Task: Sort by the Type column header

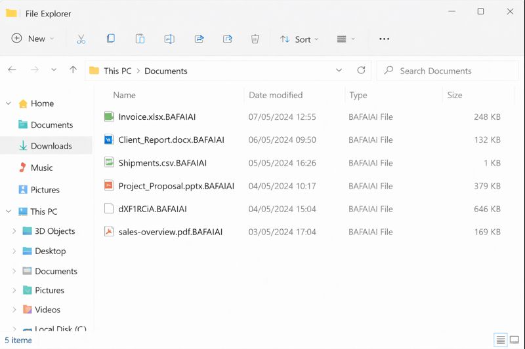Action: 358,95
